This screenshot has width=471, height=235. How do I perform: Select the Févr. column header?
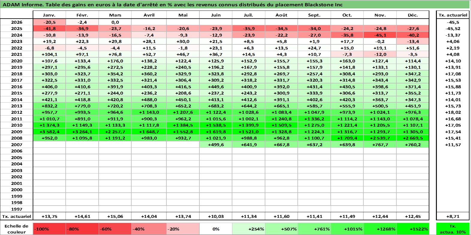point(82,15)
